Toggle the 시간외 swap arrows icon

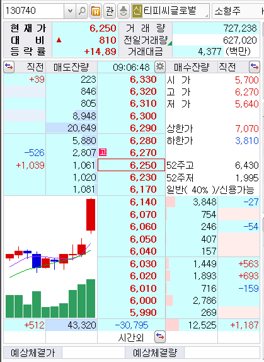[x=160, y=337]
